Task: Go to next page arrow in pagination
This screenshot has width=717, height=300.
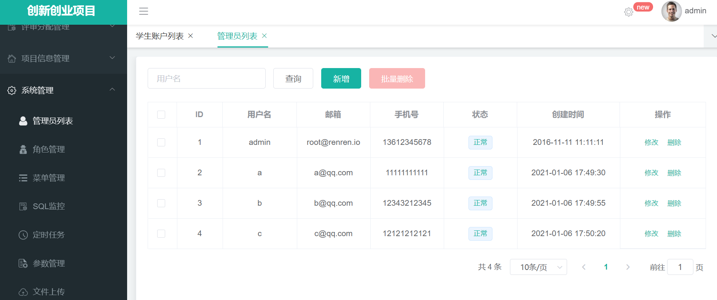Action: pos(628,267)
